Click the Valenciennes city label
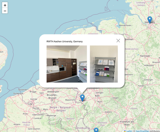 coord(38,115)
